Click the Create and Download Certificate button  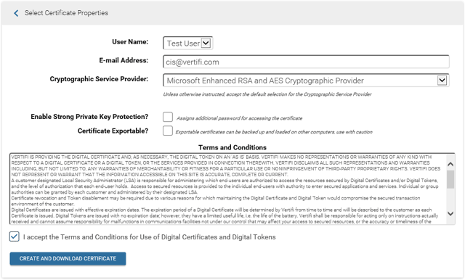[x=68, y=258]
